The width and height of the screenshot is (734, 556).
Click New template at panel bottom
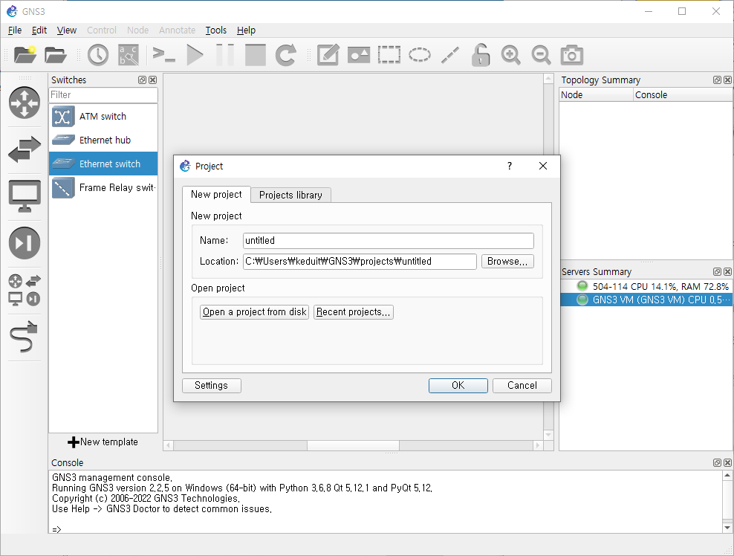pos(103,442)
